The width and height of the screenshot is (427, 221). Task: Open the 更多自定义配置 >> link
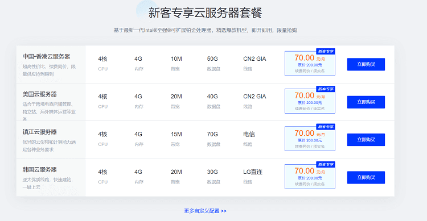point(205,211)
